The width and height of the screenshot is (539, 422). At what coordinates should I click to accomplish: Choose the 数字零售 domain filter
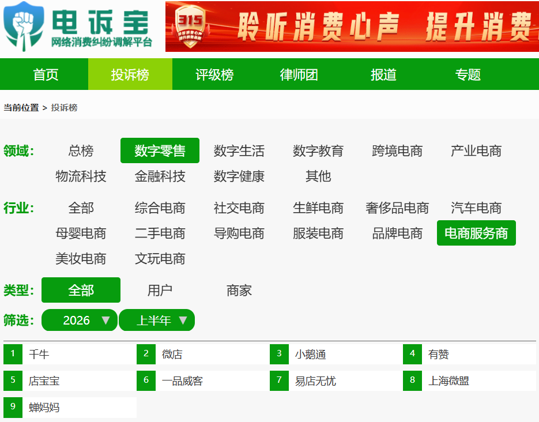160,150
